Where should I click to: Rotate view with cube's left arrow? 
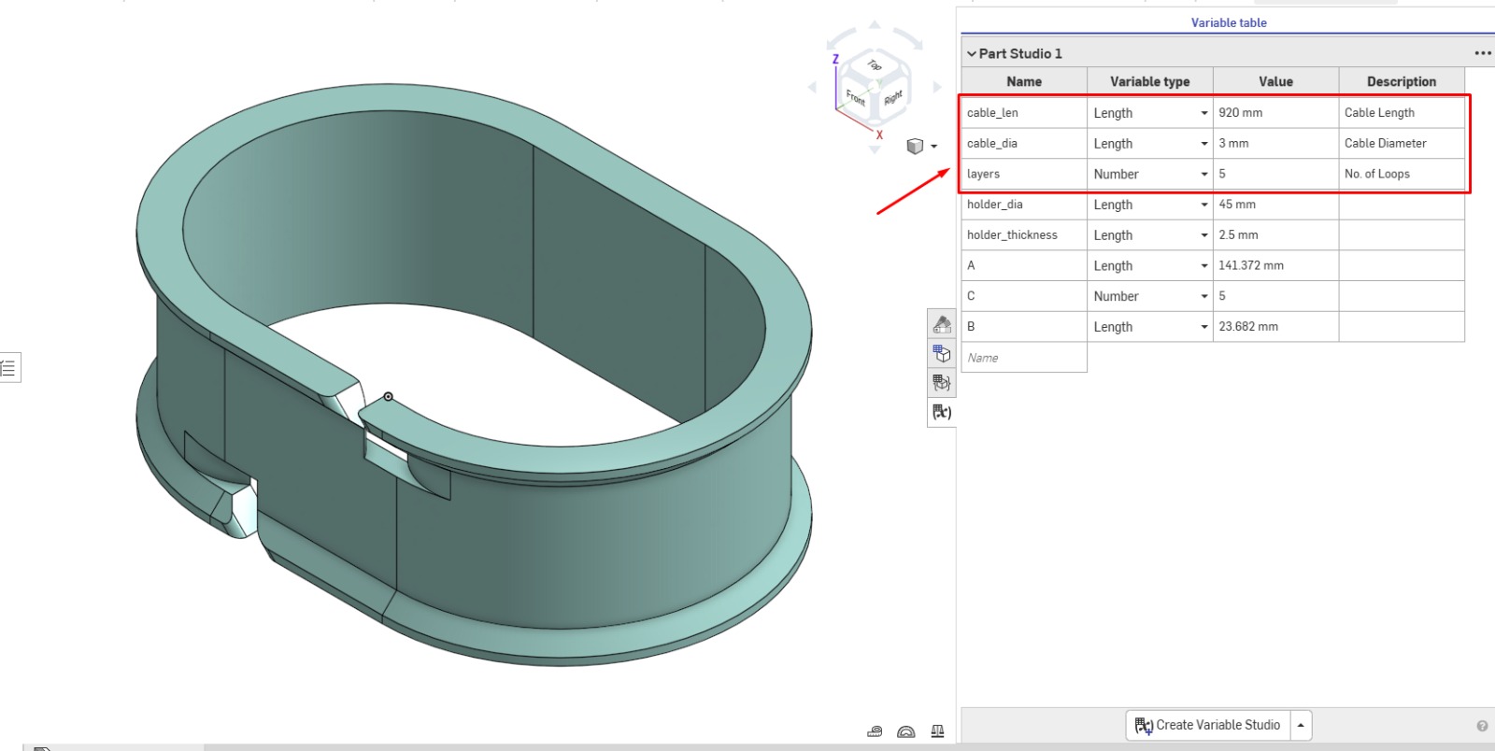(x=812, y=87)
